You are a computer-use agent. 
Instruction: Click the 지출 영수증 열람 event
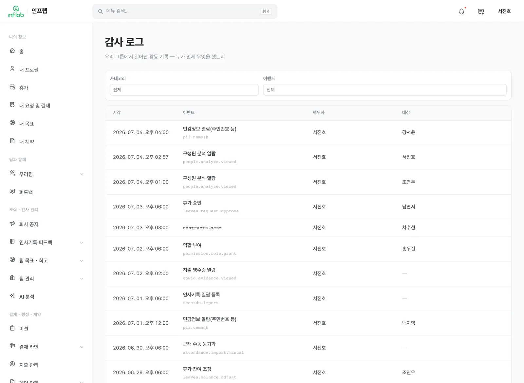[199, 270]
